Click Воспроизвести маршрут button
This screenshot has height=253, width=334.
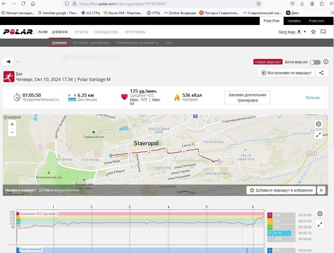(x=286, y=73)
